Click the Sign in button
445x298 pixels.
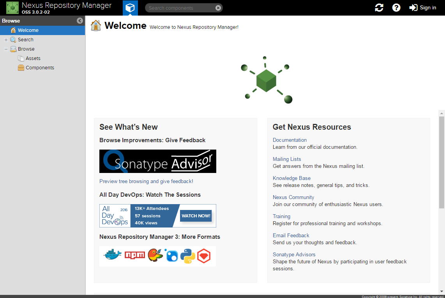point(422,8)
